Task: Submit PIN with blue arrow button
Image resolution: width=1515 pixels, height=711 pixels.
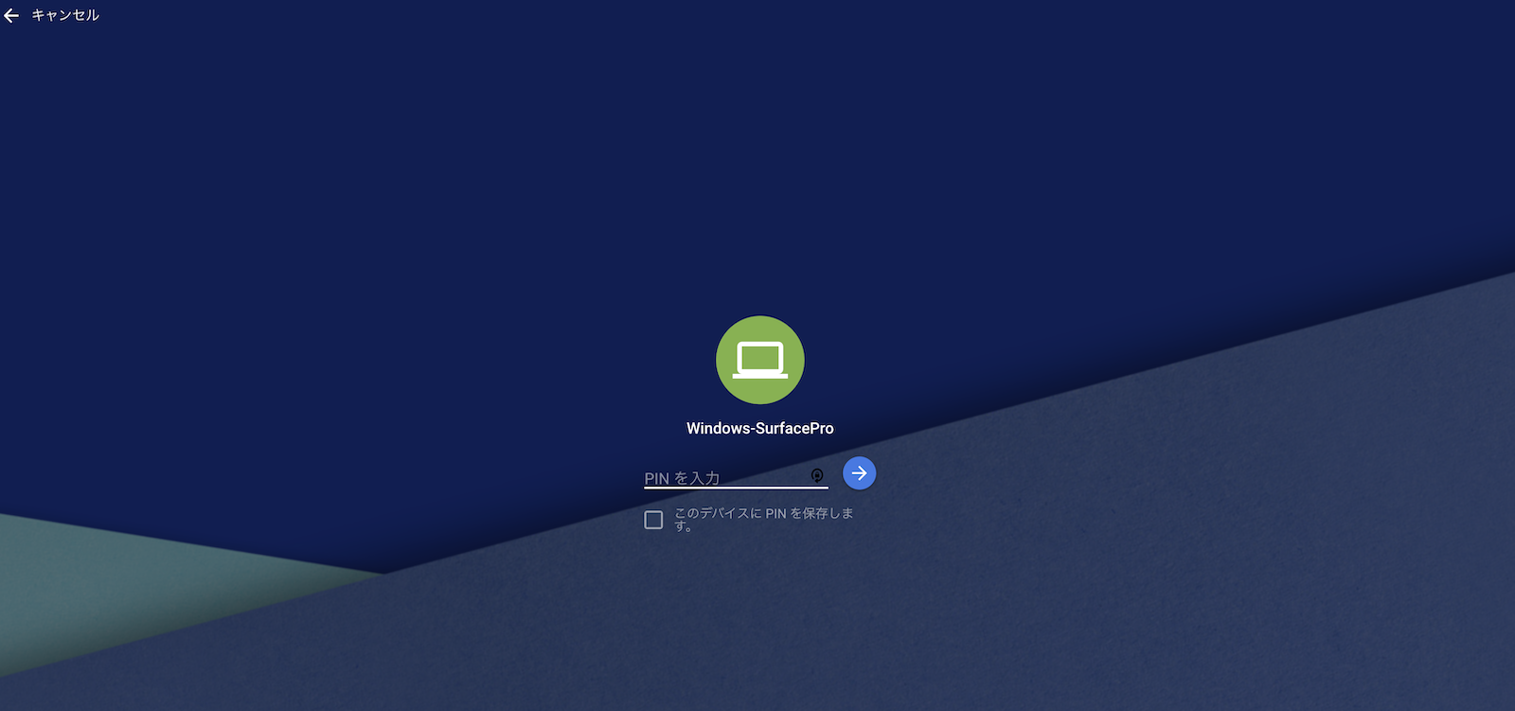Action: click(859, 472)
